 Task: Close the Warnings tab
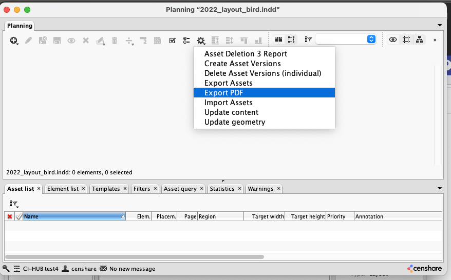click(x=278, y=189)
